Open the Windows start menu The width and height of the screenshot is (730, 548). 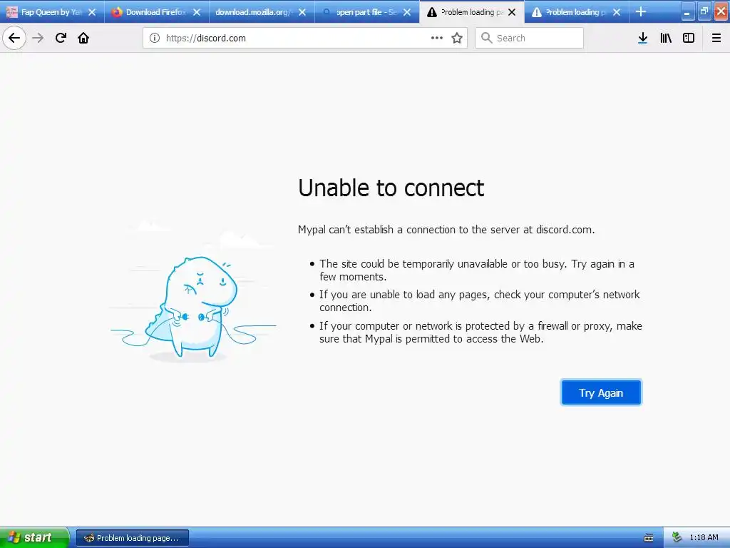coord(34,537)
